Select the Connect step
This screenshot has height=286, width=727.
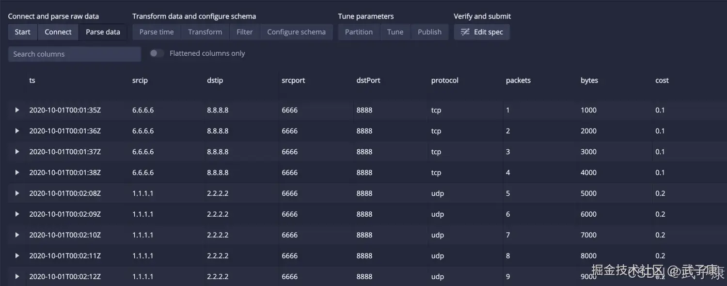click(58, 32)
